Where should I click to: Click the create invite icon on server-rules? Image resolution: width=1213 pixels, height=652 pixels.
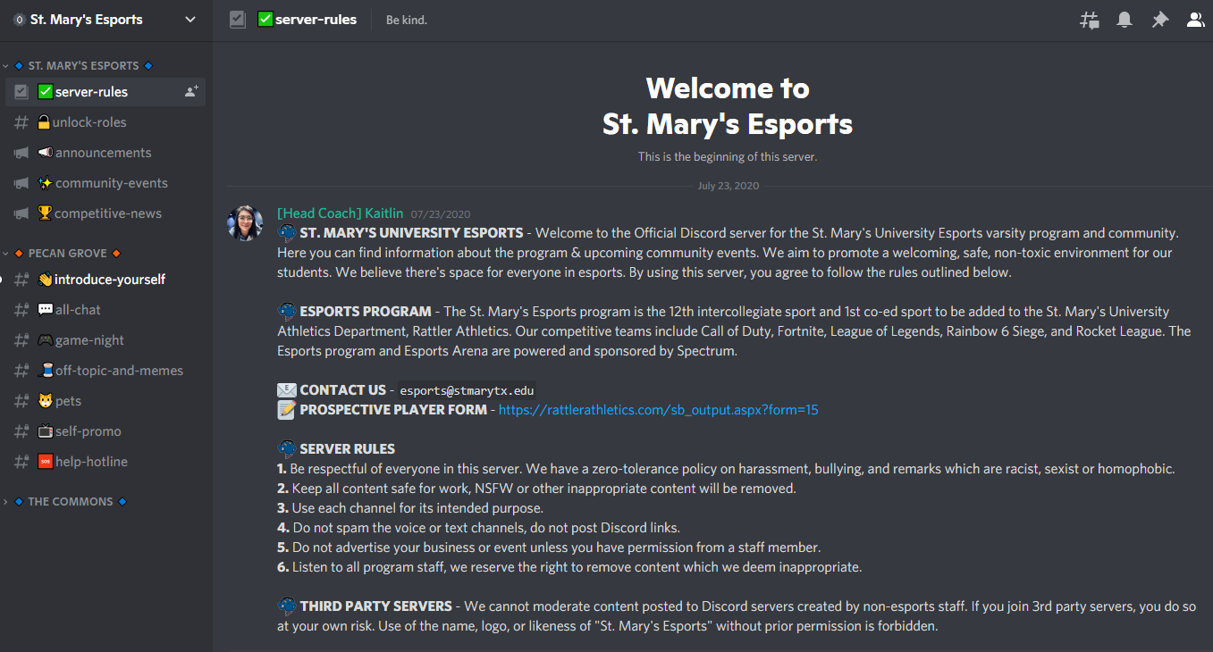coord(190,92)
